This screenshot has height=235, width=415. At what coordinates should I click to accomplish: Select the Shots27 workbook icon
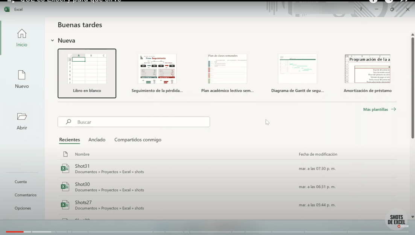click(x=65, y=205)
